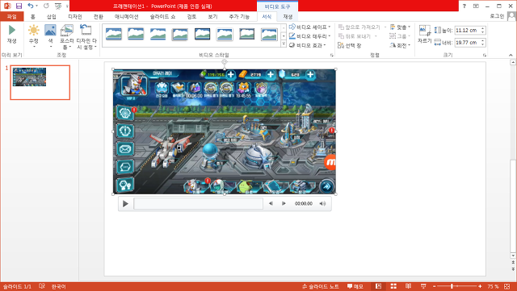Open the 그룹 group dropdown

tap(400, 36)
